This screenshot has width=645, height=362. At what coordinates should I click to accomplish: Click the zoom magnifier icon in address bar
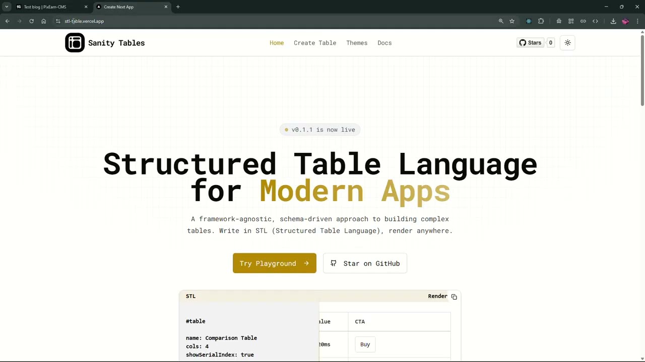pos(501,21)
